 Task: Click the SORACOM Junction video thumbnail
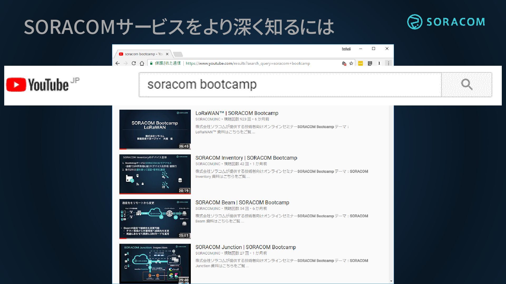coord(155,263)
